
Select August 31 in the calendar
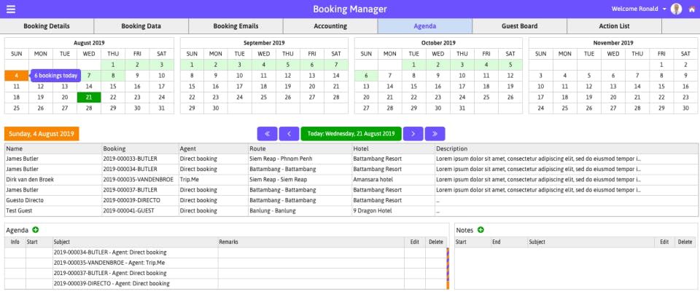pyautogui.click(x=162, y=108)
